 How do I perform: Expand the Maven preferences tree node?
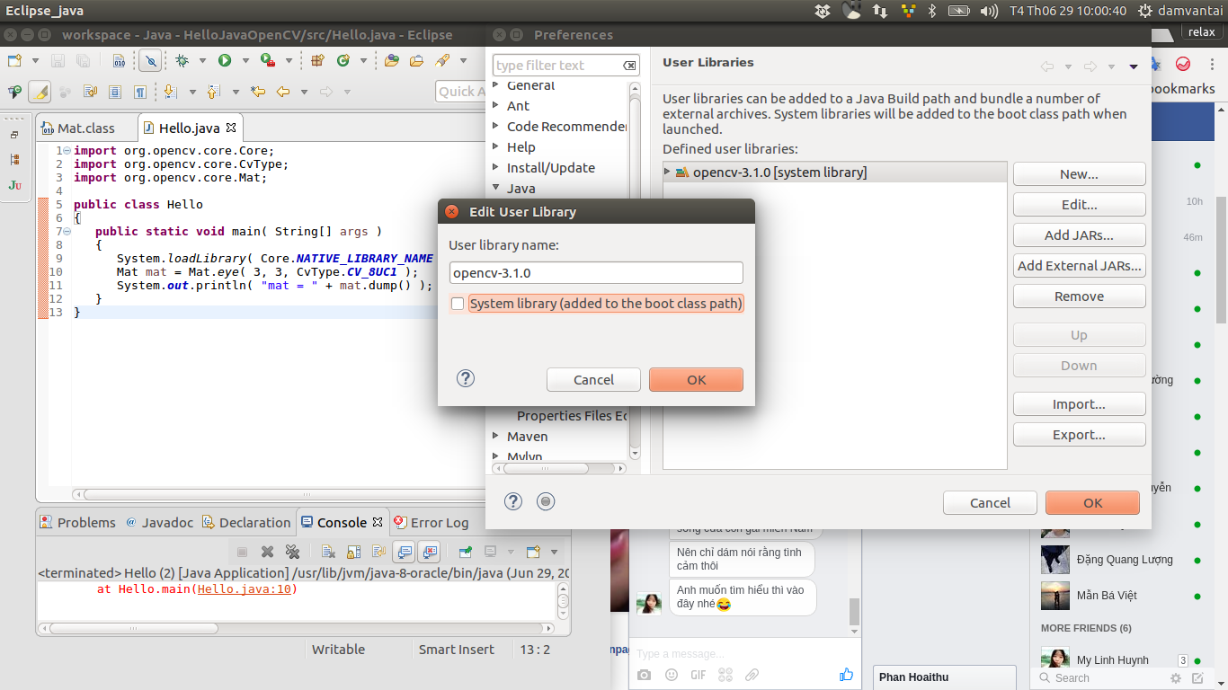click(x=495, y=436)
